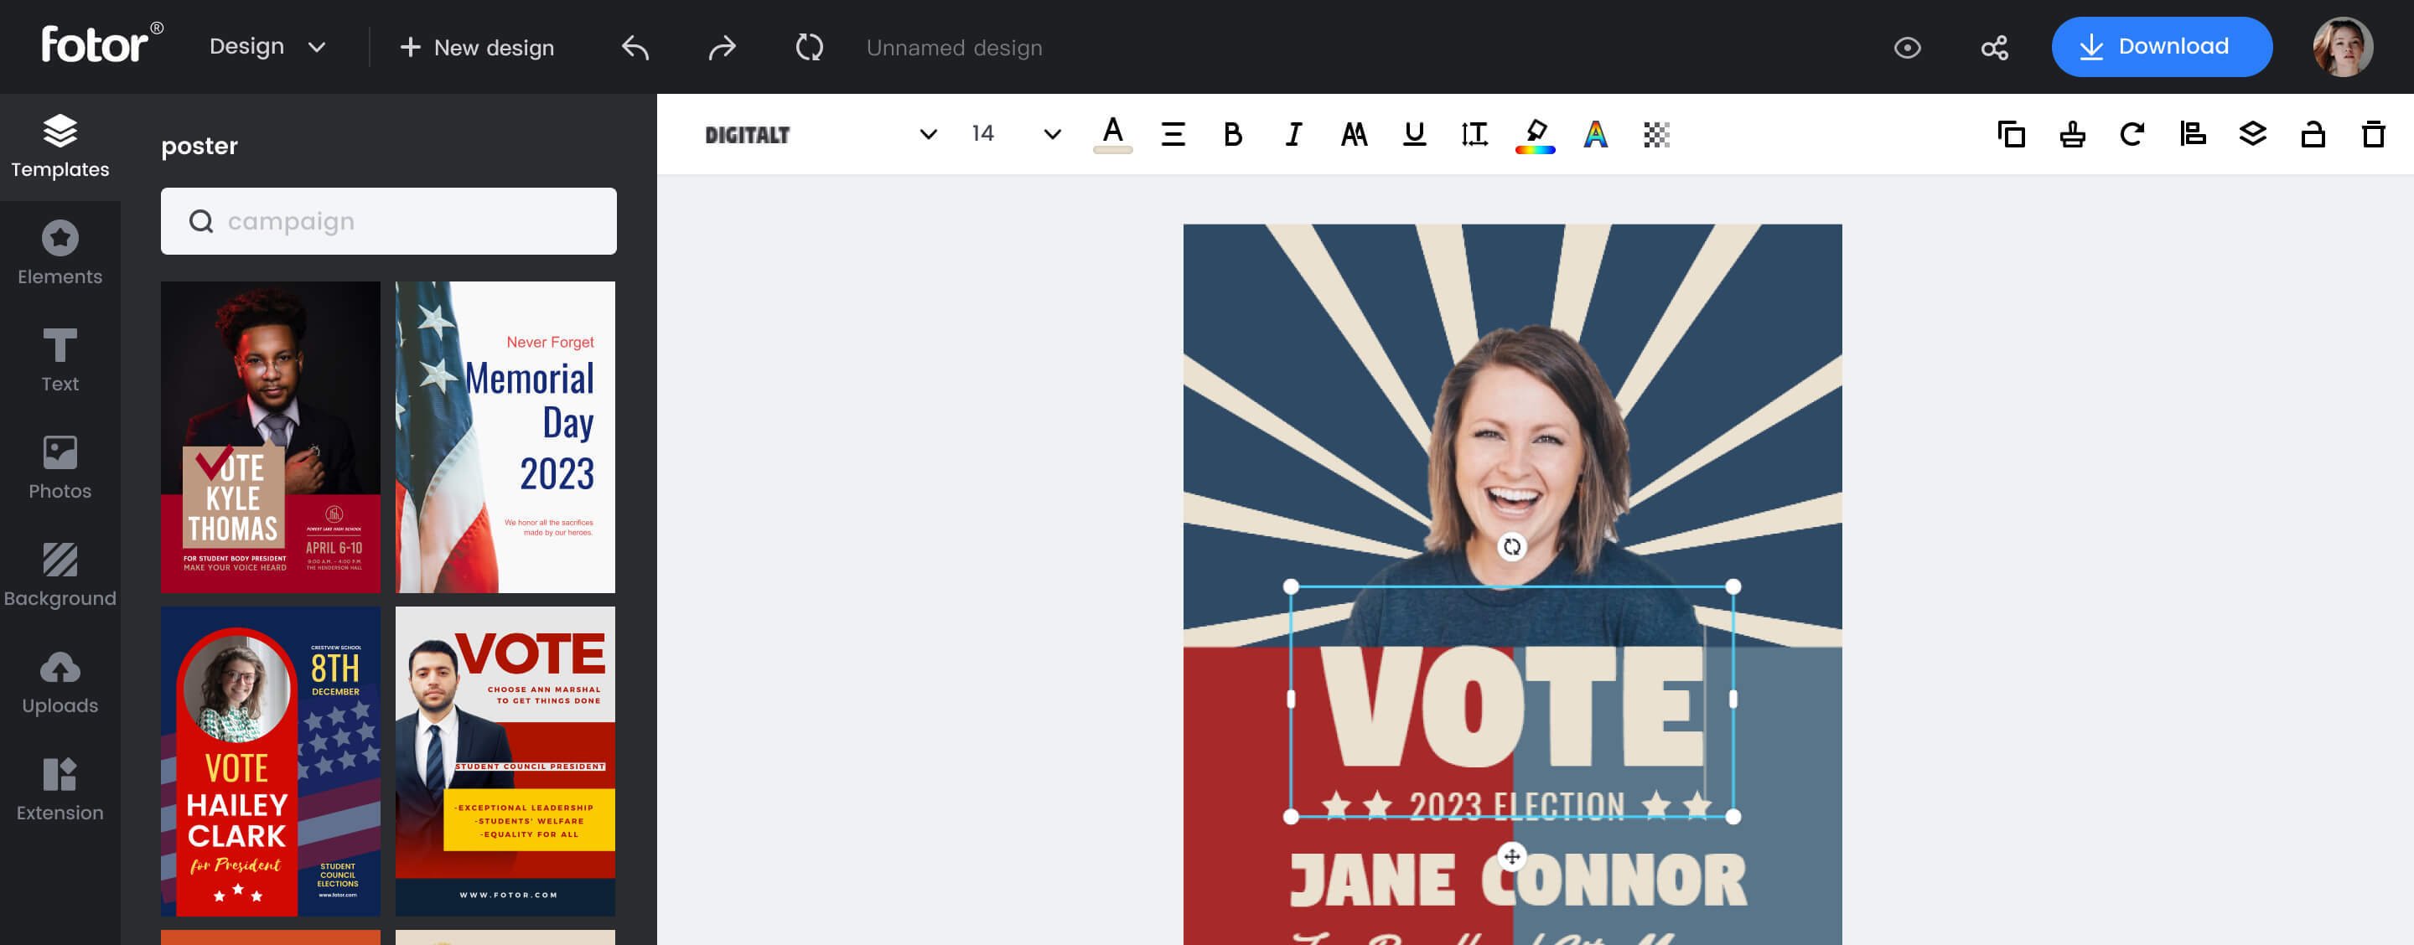Toggle the preview eye icon
This screenshot has width=2414, height=945.
(x=1908, y=46)
